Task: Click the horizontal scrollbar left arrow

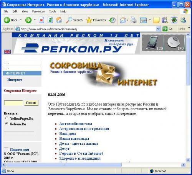Action: 4,165
